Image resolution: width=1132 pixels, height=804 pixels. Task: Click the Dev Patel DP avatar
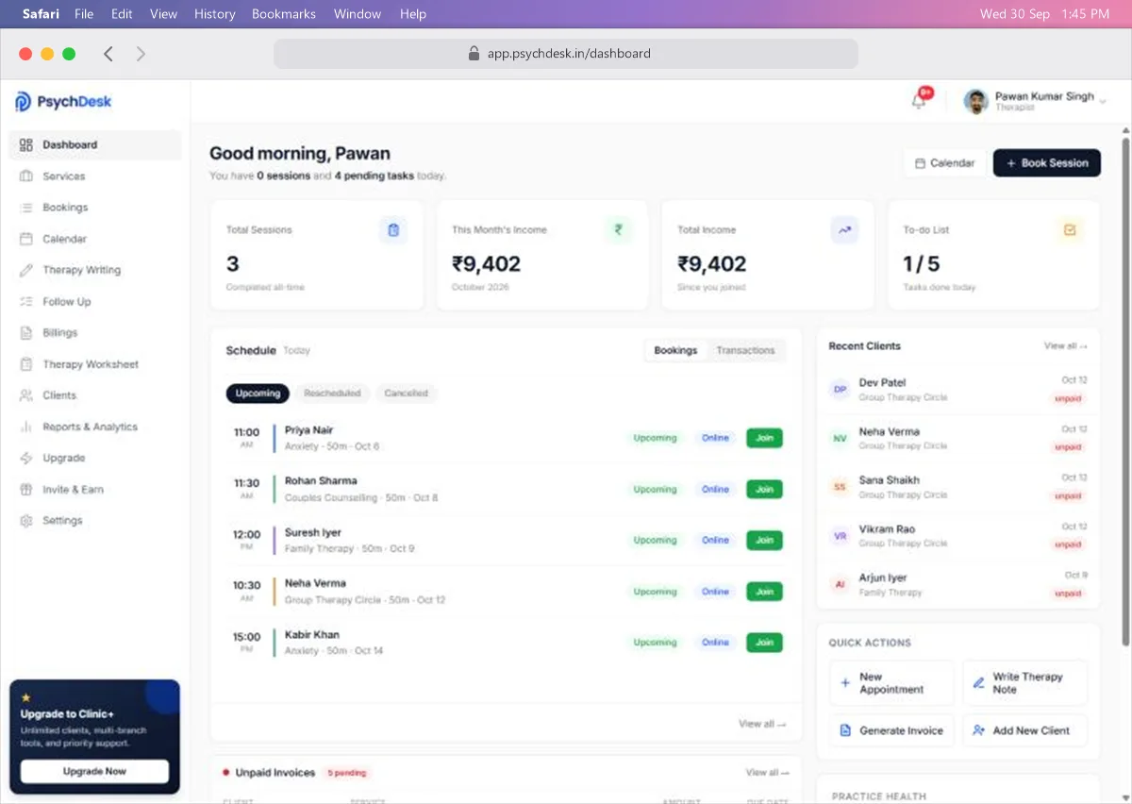pyautogui.click(x=840, y=389)
